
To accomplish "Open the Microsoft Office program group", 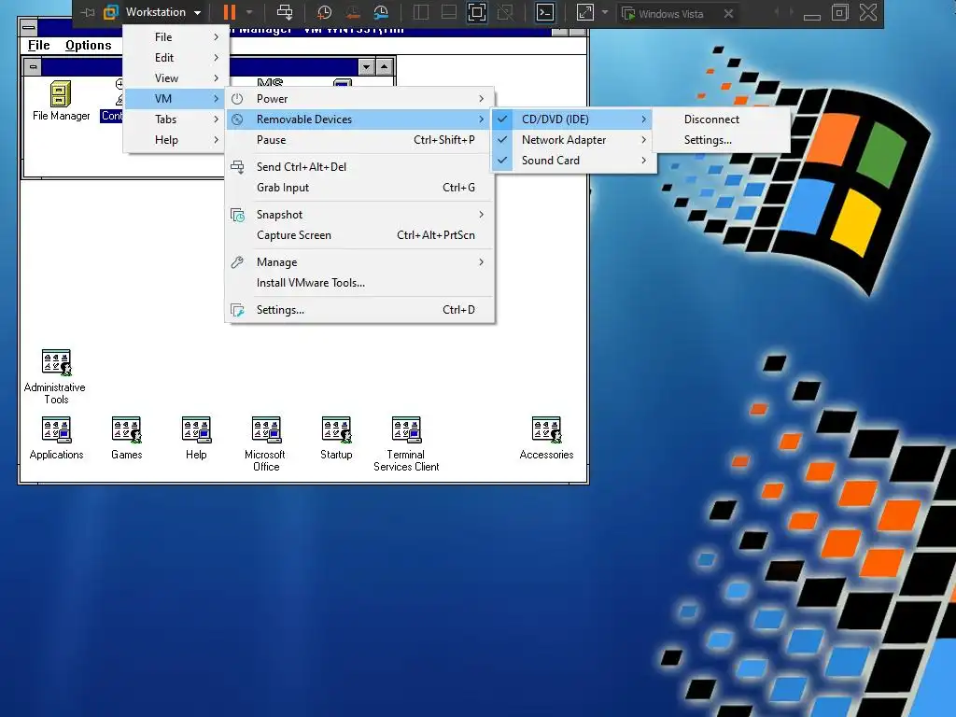I will 266,443.
